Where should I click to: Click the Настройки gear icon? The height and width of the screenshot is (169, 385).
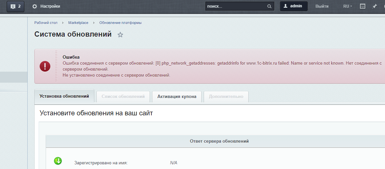35,6
